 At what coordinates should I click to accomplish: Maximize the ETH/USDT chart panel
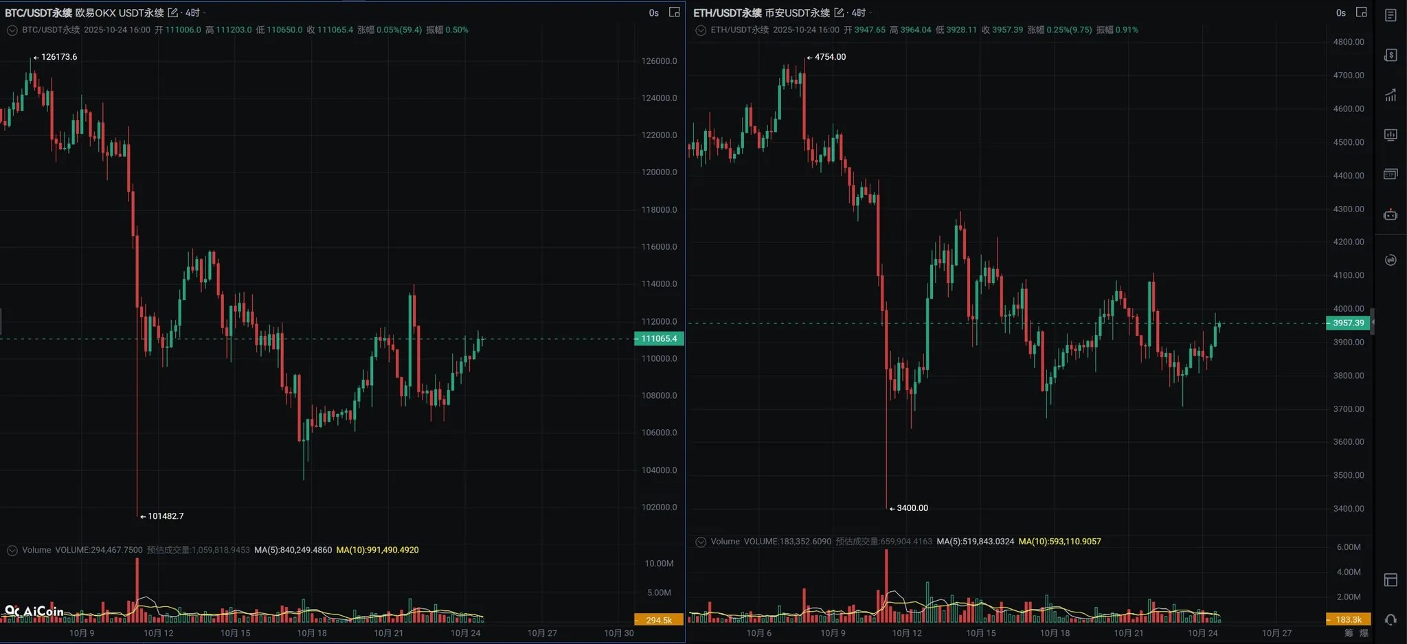(1361, 12)
